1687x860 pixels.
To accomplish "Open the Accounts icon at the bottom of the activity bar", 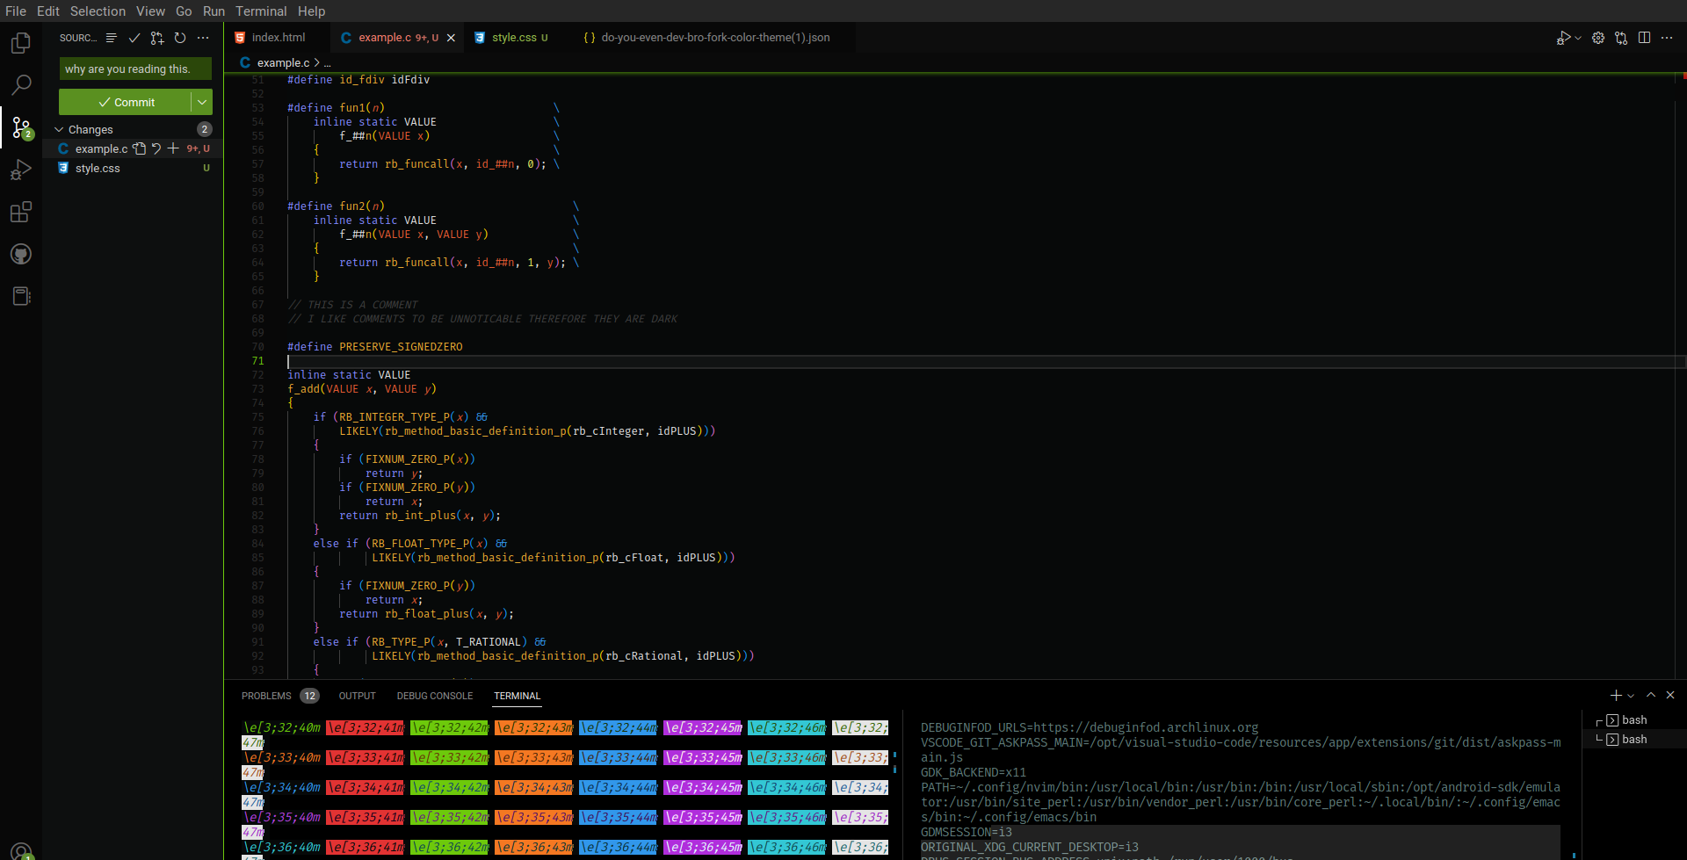I will [x=21, y=850].
